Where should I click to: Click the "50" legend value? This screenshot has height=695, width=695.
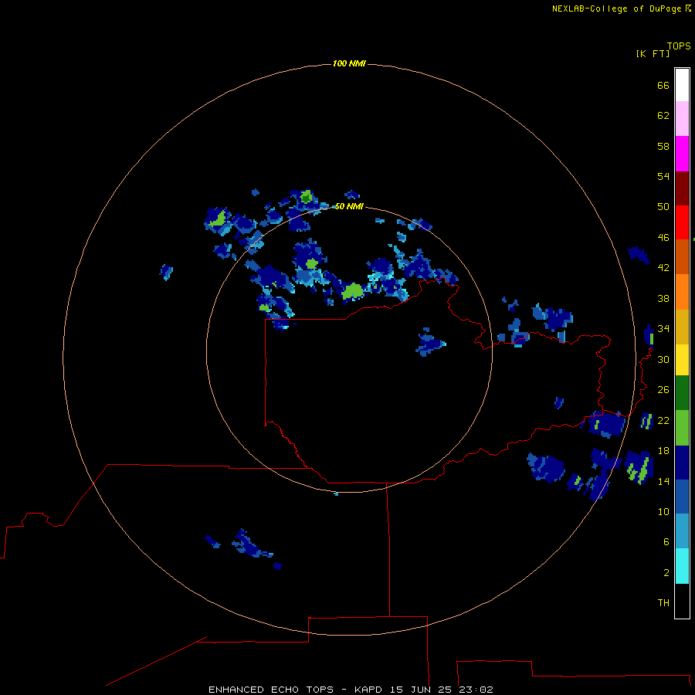pyautogui.click(x=663, y=207)
